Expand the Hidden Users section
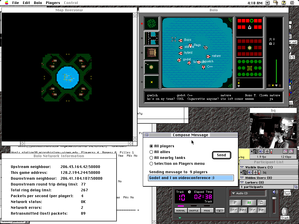Screen dimensions: 299x224 [x=242, y=178]
